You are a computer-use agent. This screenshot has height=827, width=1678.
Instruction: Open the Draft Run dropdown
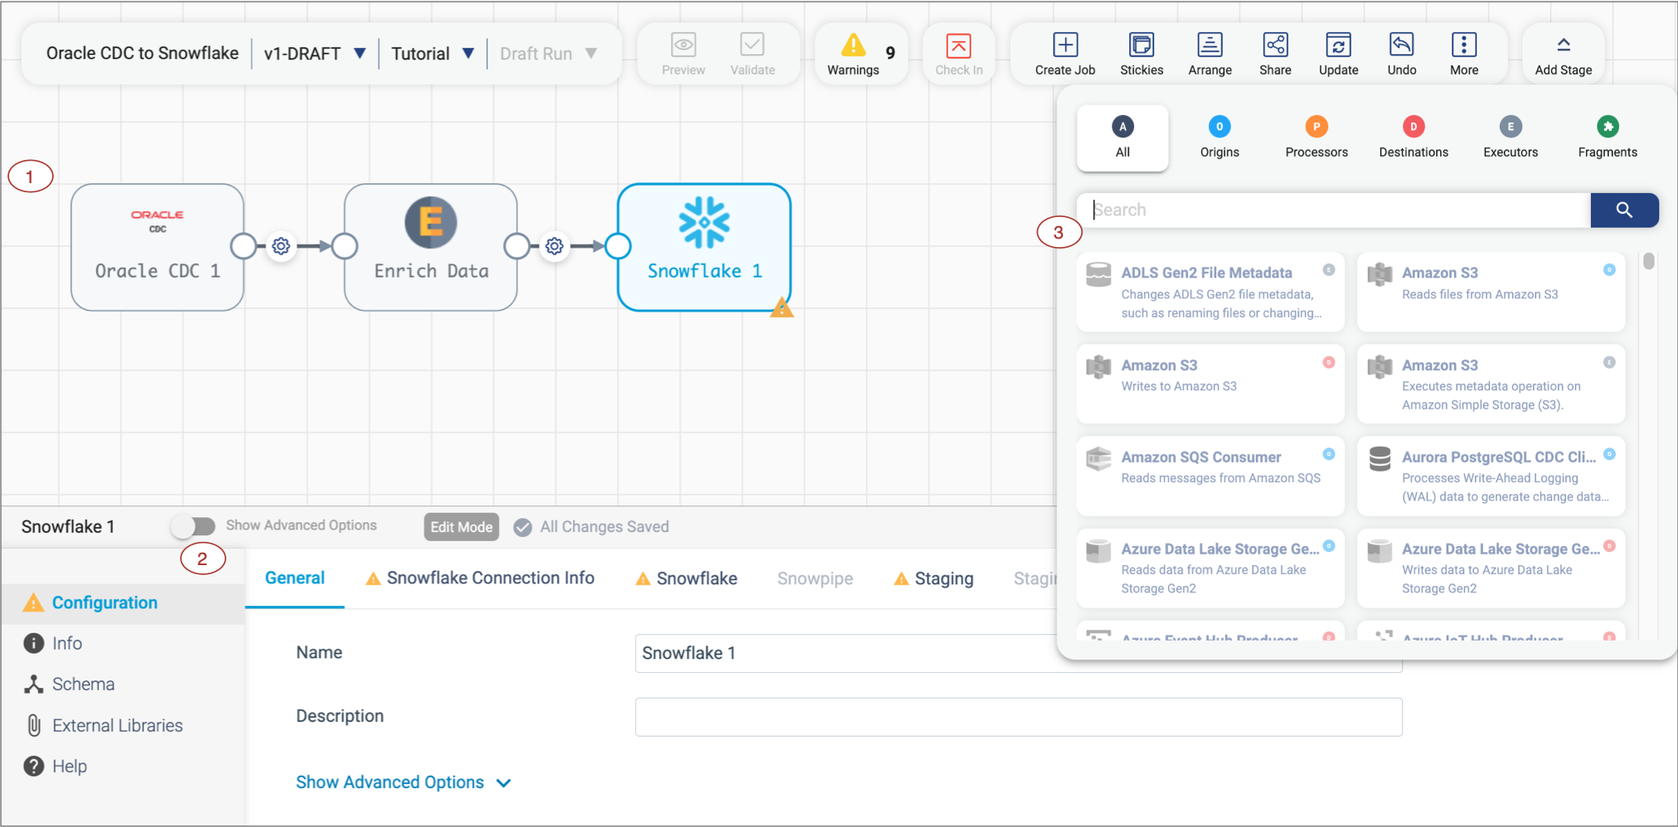pyautogui.click(x=548, y=53)
